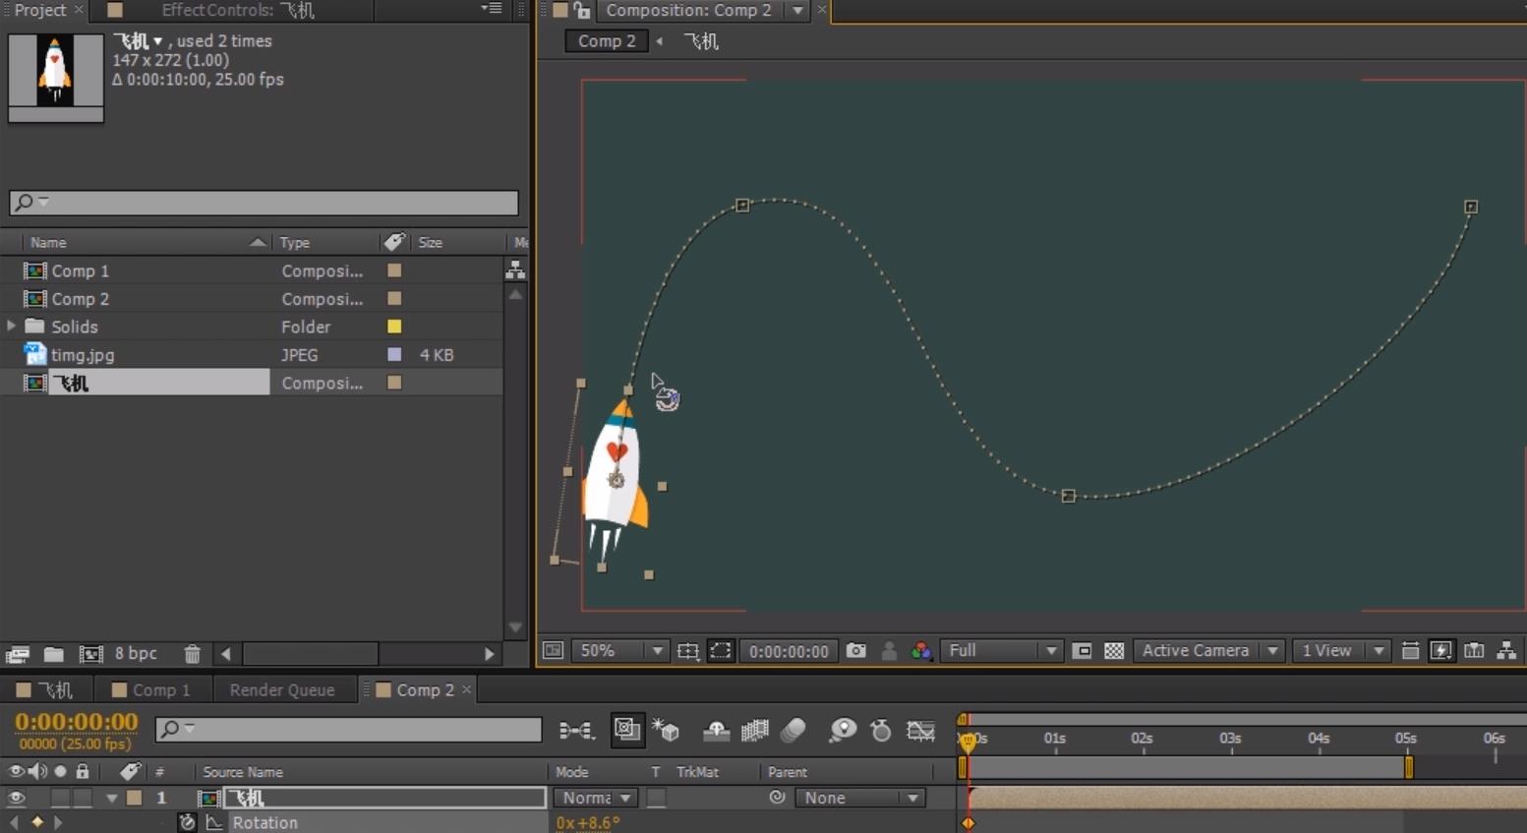1527x833 pixels.
Task: Click the Rotation stopwatch icon
Action: tap(187, 822)
